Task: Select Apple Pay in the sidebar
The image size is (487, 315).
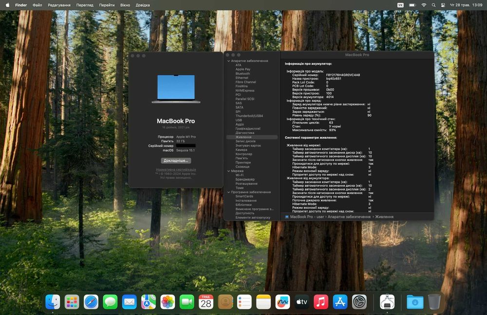Action: pos(243,69)
